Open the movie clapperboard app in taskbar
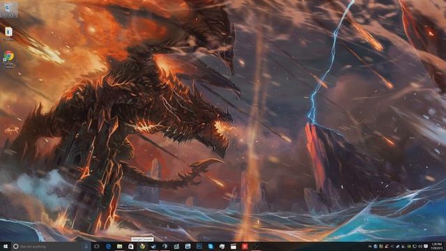 [x=233, y=246]
